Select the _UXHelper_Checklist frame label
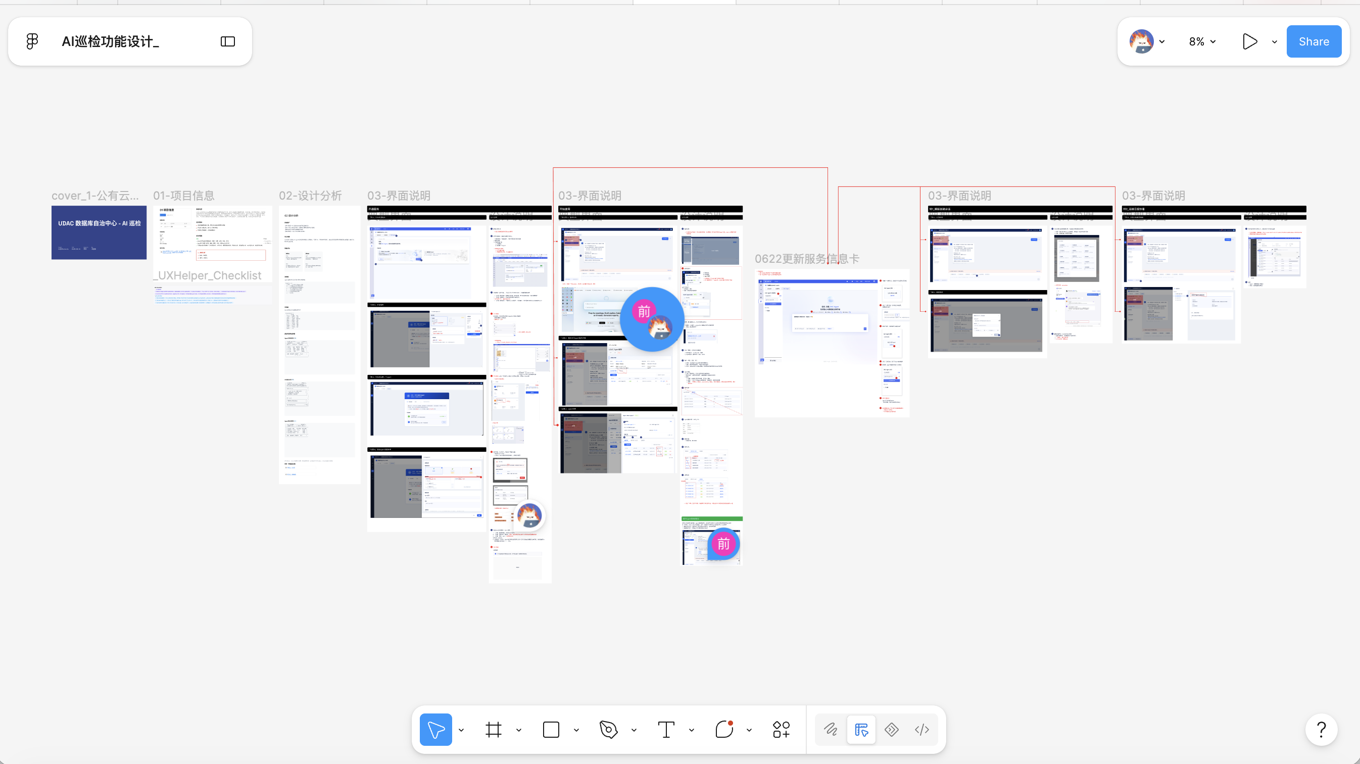The height and width of the screenshot is (764, 1360). 207,275
